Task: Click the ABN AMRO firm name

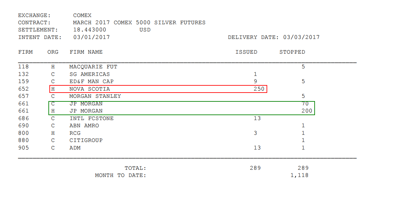Action: pos(84,126)
